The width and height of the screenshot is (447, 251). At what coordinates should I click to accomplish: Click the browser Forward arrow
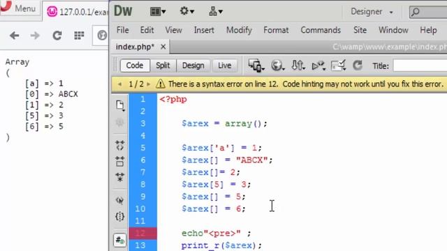coord(35,36)
